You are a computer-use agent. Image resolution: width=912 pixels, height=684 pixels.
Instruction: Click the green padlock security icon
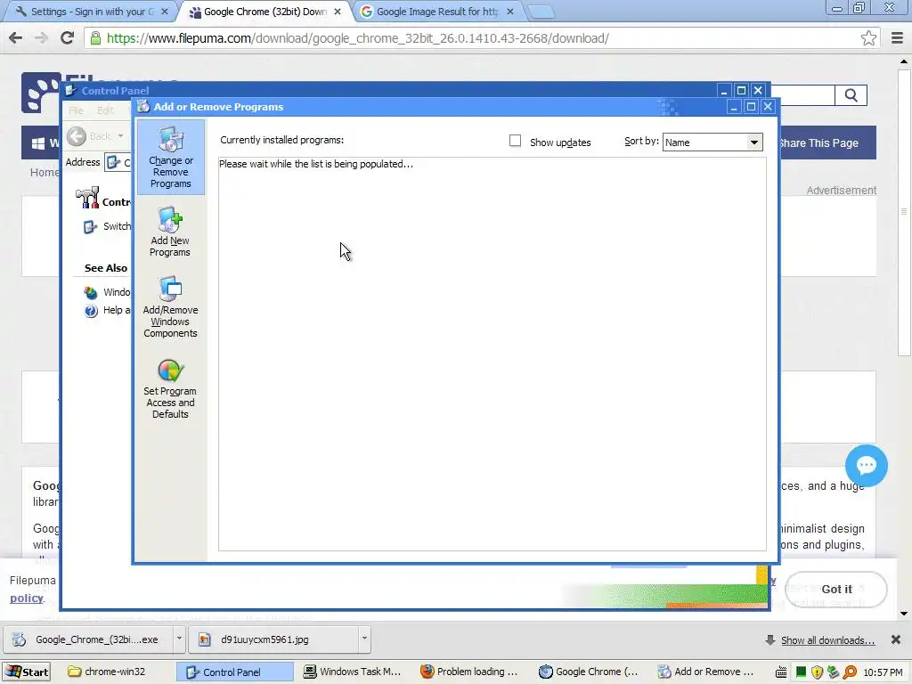point(95,38)
